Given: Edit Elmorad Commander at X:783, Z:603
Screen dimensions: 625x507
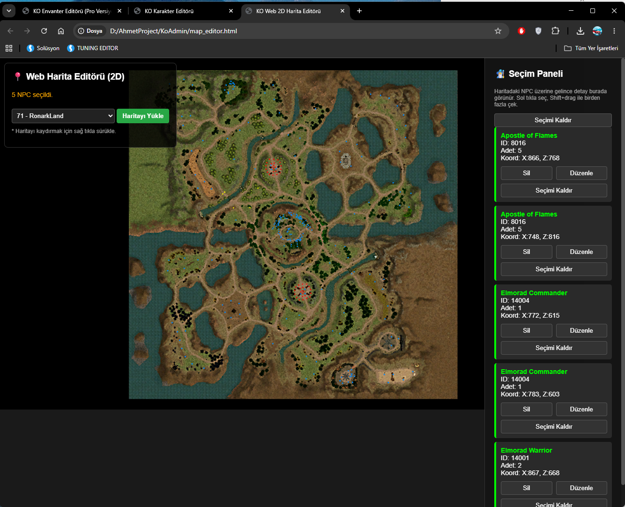Looking at the screenshot, I should point(581,409).
